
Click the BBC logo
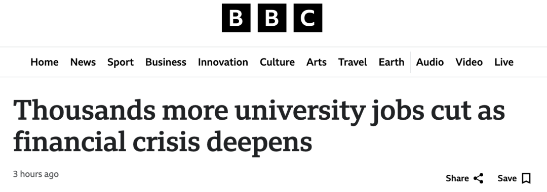pyautogui.click(x=272, y=18)
